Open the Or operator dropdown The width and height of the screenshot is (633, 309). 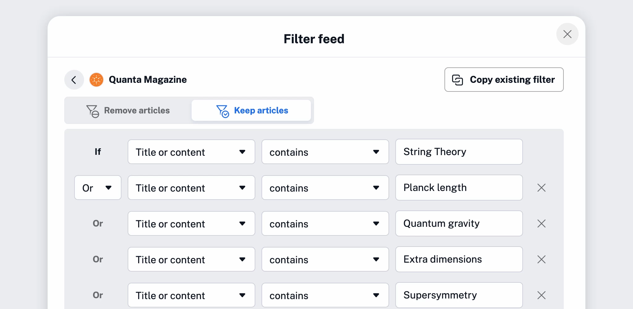[x=98, y=188]
